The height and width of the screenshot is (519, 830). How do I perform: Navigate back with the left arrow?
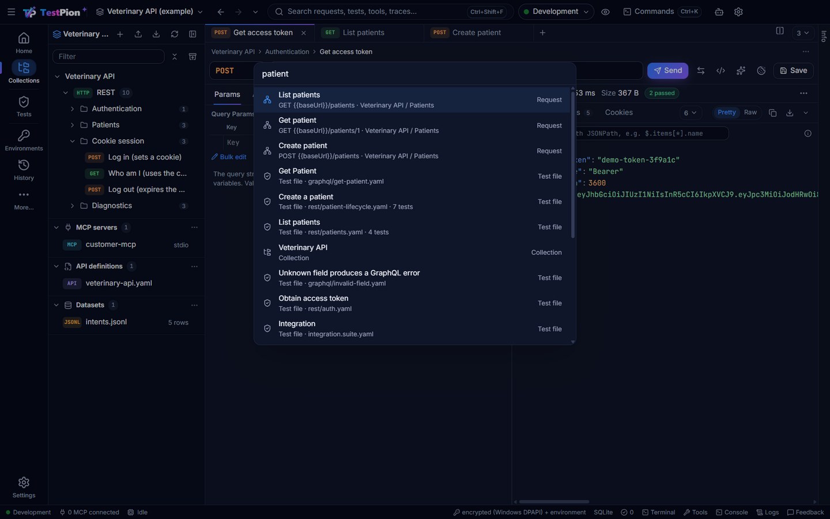(221, 12)
